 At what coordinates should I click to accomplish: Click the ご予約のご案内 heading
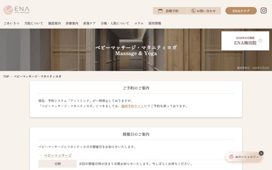(136, 88)
